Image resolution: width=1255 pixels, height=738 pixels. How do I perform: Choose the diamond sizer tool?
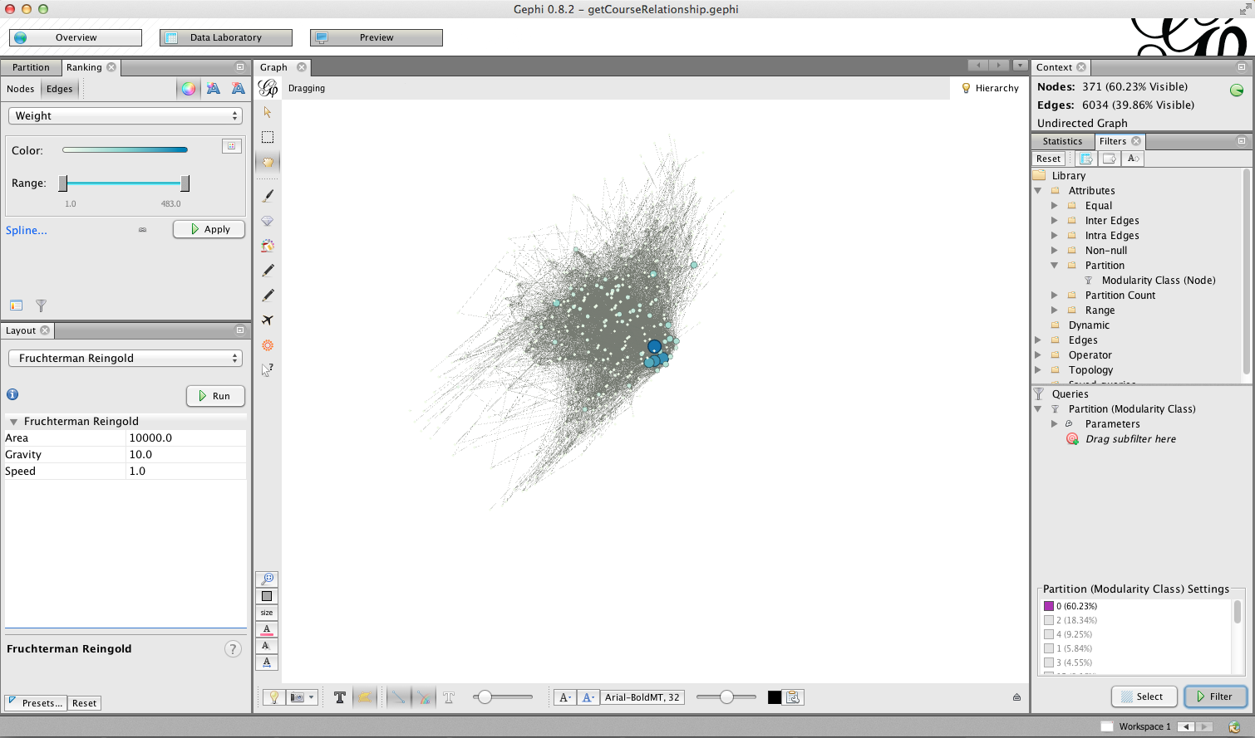click(x=268, y=221)
